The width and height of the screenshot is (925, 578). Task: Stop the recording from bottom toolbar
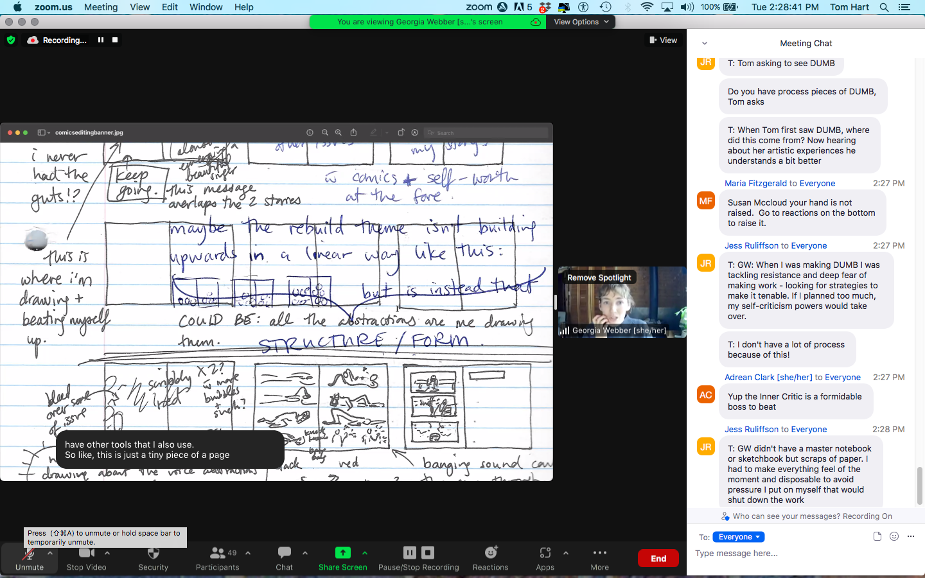pyautogui.click(x=428, y=552)
